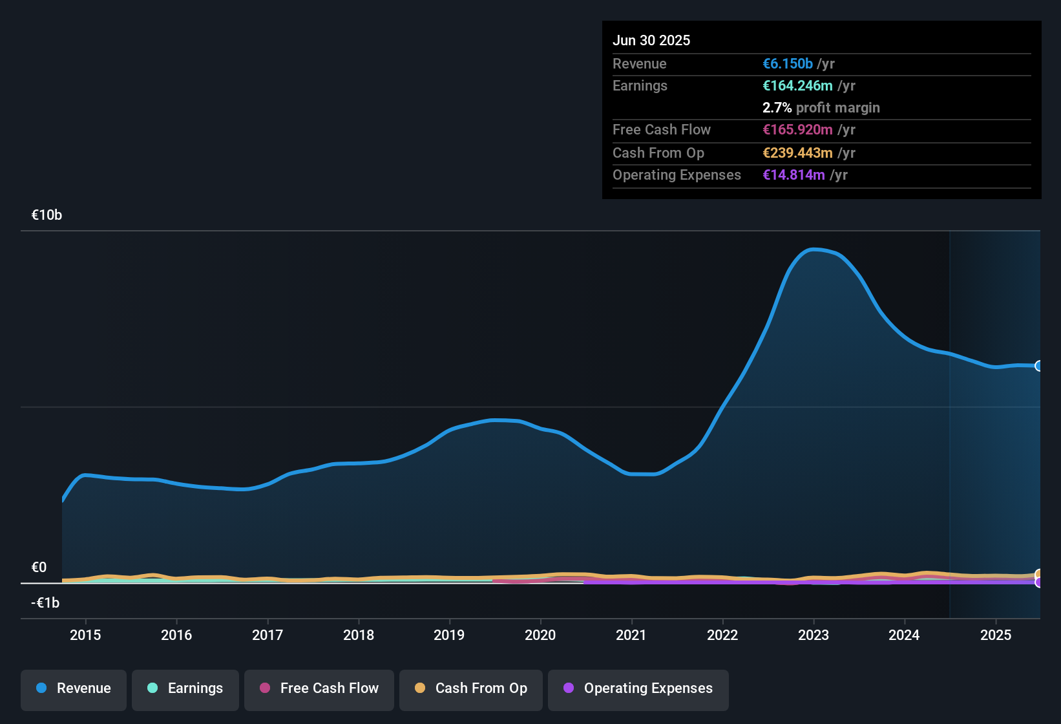Screen dimensions: 1061x724
Task: Click the €6.150b Revenue value link
Action: [787, 63]
